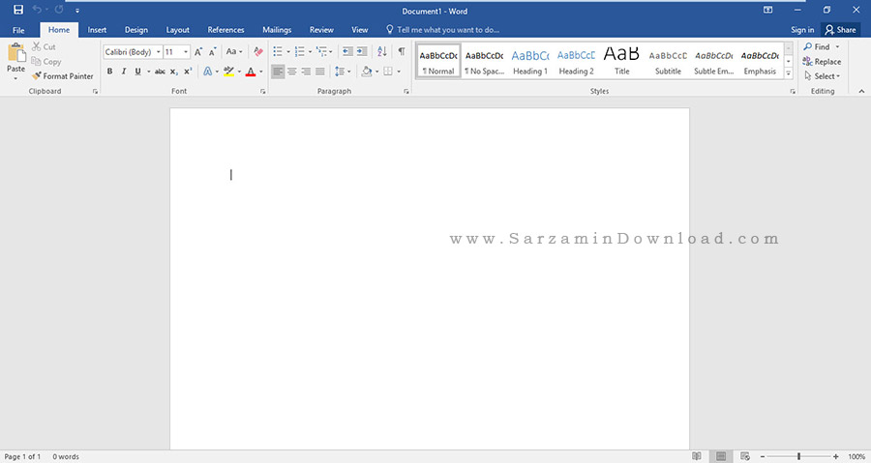Justify the text alignment
Screen dimensions: 871x463
[x=320, y=72]
